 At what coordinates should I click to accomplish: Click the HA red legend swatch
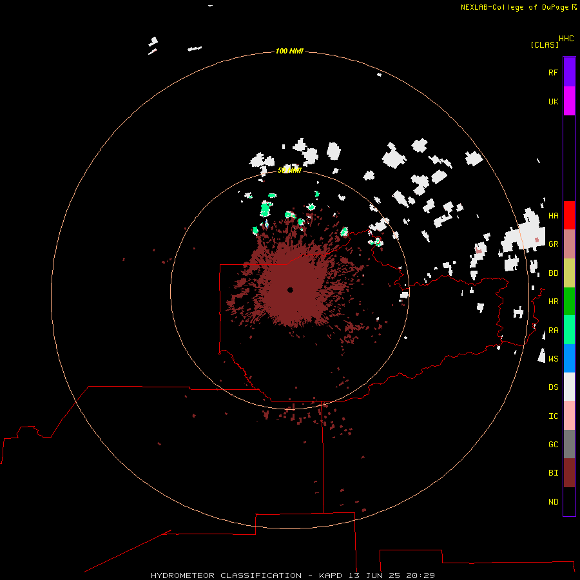click(x=569, y=215)
